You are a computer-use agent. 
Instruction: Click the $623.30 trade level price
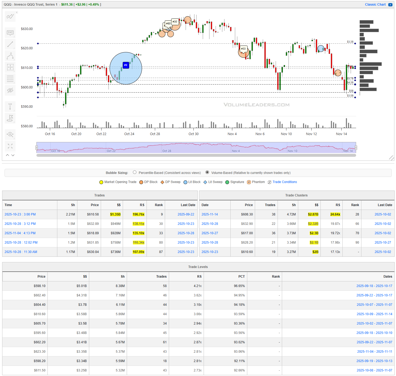pos(40,352)
